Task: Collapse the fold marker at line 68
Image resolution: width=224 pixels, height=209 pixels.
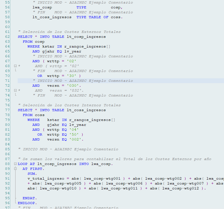Action: (x=16, y=66)
